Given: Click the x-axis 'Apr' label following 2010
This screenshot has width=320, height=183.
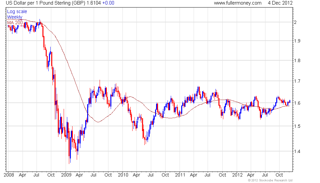Looking at the screenshot, I should pyautogui.click(x=136, y=175).
